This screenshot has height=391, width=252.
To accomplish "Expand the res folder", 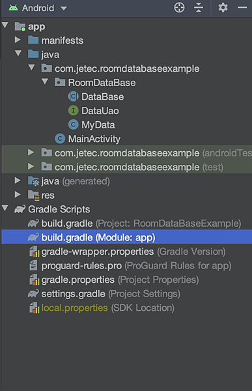I will 18,194.
